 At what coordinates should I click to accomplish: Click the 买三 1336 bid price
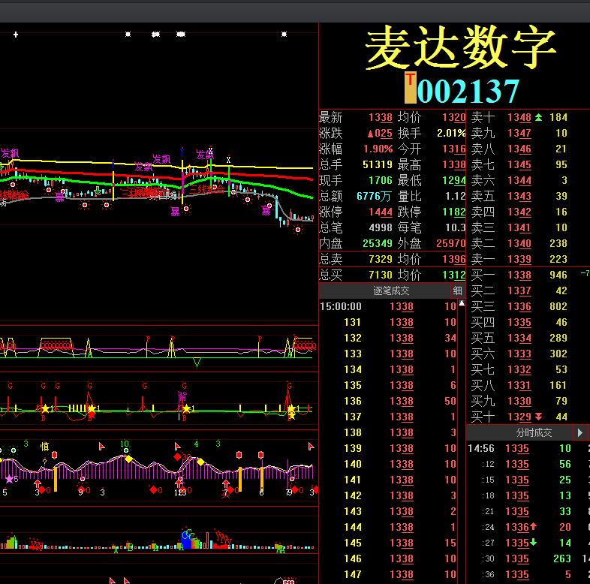pyautogui.click(x=519, y=306)
